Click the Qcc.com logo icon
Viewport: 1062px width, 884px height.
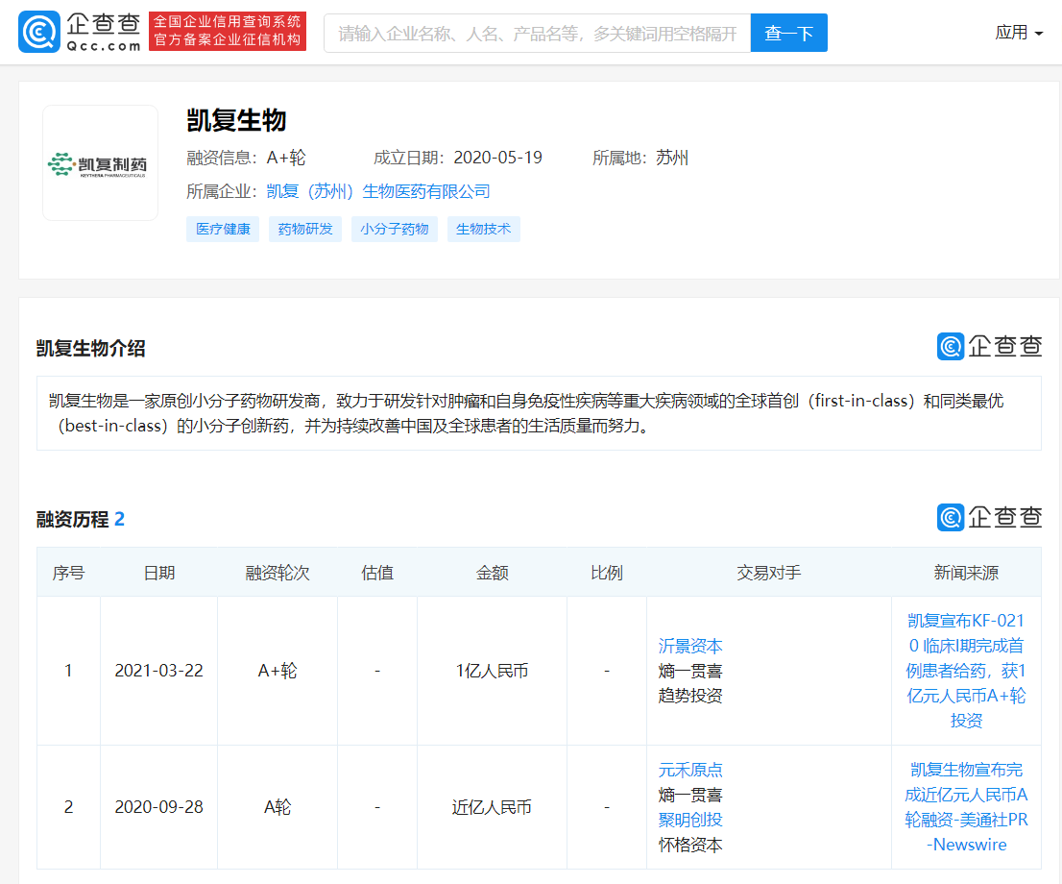point(38,32)
